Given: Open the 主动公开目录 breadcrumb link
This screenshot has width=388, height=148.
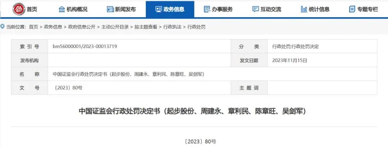Looking at the screenshot, I should coord(115,27).
